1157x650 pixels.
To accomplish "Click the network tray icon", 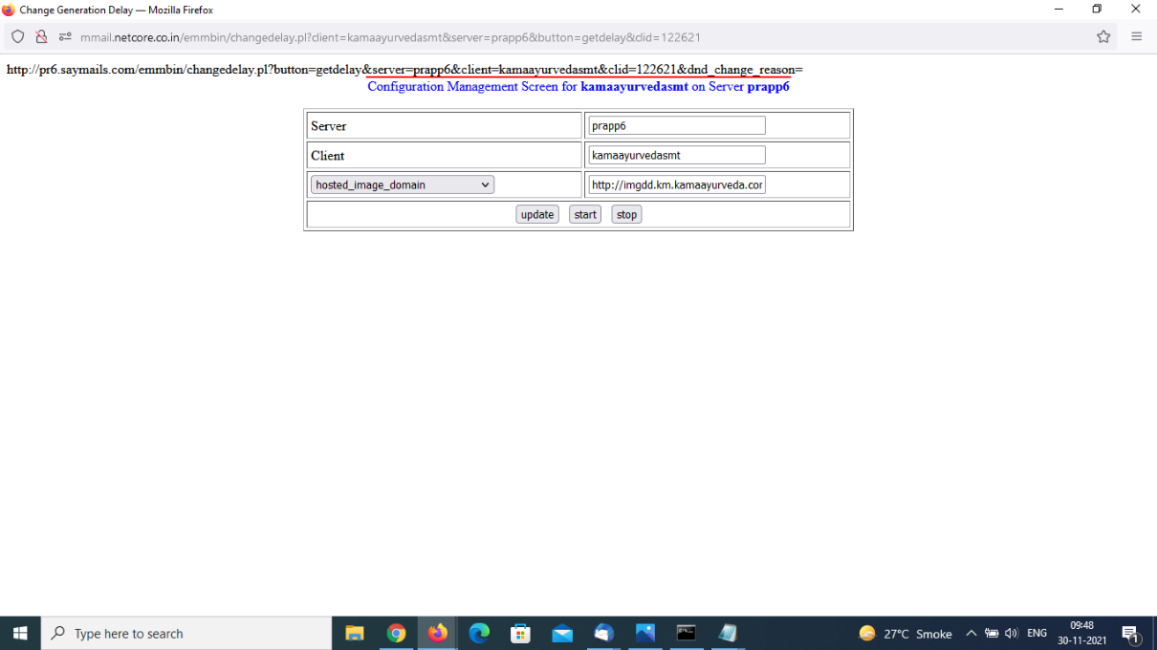I will coord(992,633).
